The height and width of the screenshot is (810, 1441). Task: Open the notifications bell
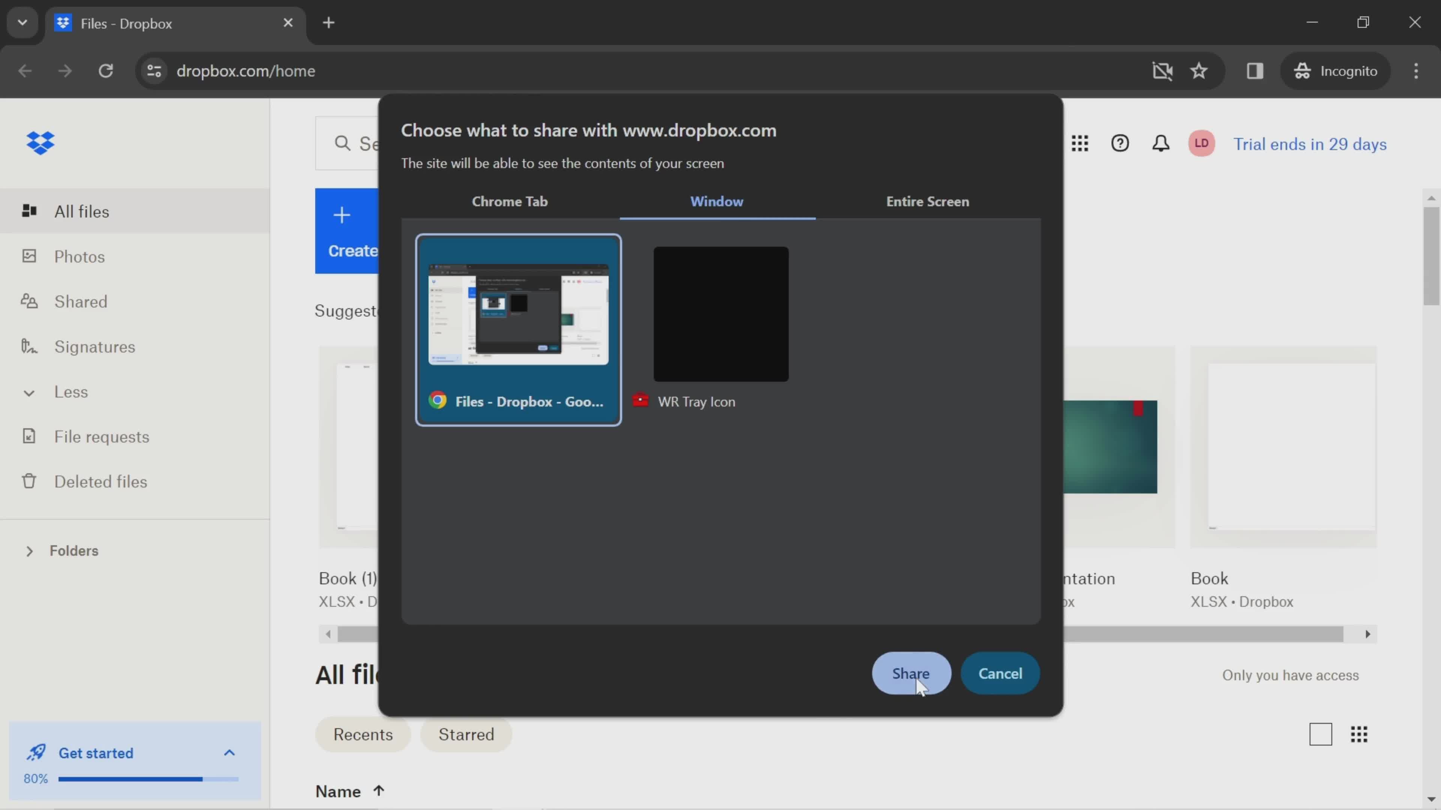coord(1161,144)
